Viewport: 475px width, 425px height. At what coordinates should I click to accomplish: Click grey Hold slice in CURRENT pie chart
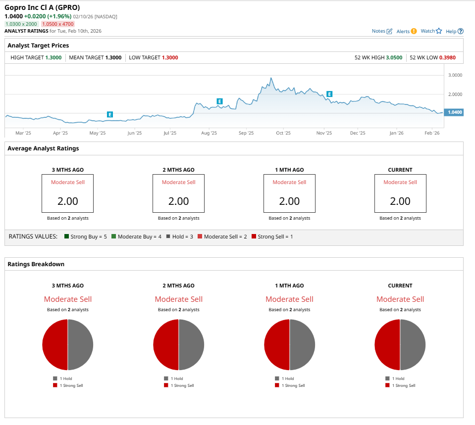click(x=413, y=345)
